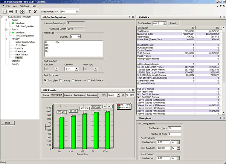This screenshot has width=226, height=164.
Task: Click the Trial Duration input field
Action: (x=174, y=129)
